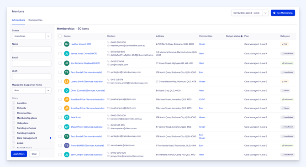
Task: Click phone icon beside 0455 555 555
Action: [x=108, y=125]
